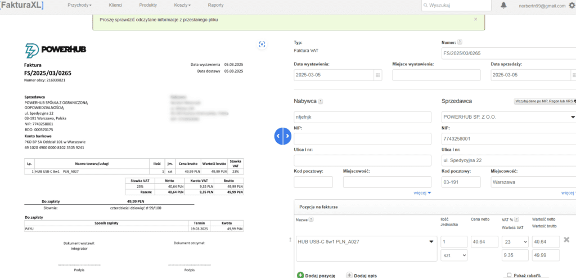This screenshot has width=576, height=278.
Task: Click the fullscreen document preview icon
Action: click(262, 44)
